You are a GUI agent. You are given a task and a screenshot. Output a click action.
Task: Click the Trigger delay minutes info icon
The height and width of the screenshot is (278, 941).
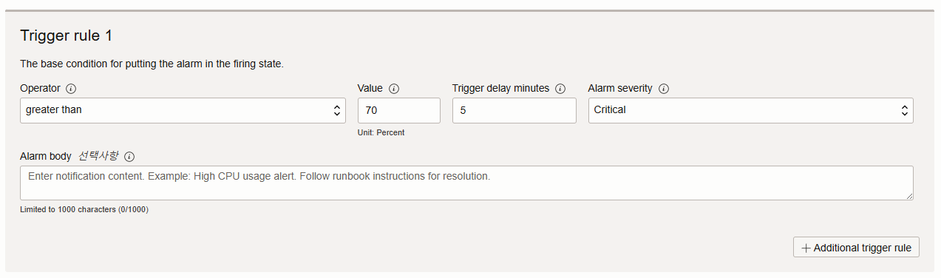(x=560, y=89)
